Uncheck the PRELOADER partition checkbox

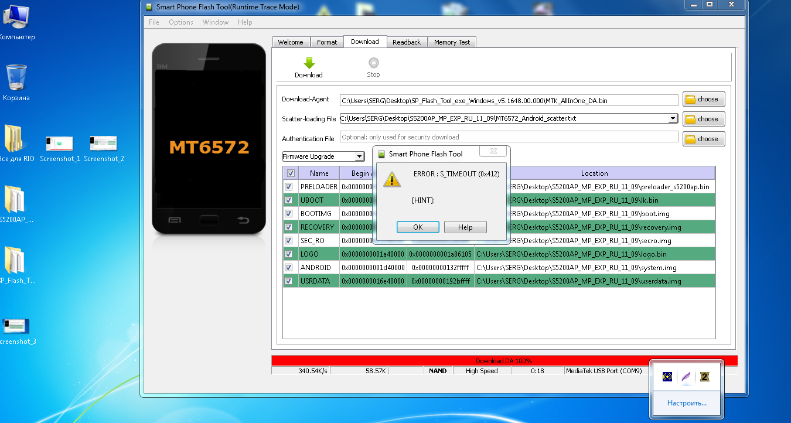click(x=289, y=187)
